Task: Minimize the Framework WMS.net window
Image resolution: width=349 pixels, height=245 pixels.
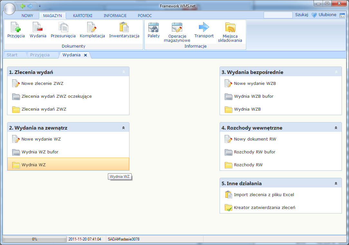Action: (318, 3)
